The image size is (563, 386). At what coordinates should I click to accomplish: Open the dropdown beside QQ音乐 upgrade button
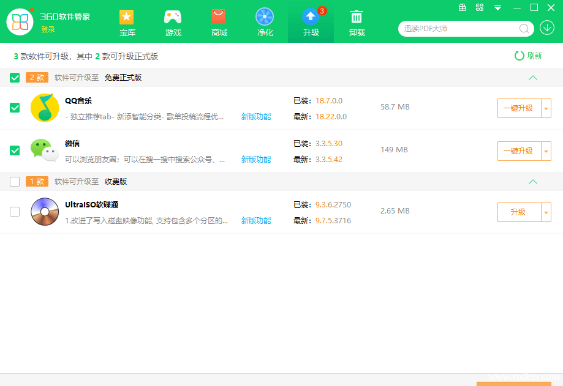[546, 108]
